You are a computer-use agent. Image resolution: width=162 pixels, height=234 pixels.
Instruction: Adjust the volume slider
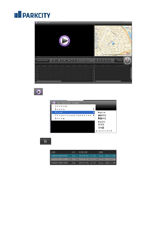tap(83, 60)
